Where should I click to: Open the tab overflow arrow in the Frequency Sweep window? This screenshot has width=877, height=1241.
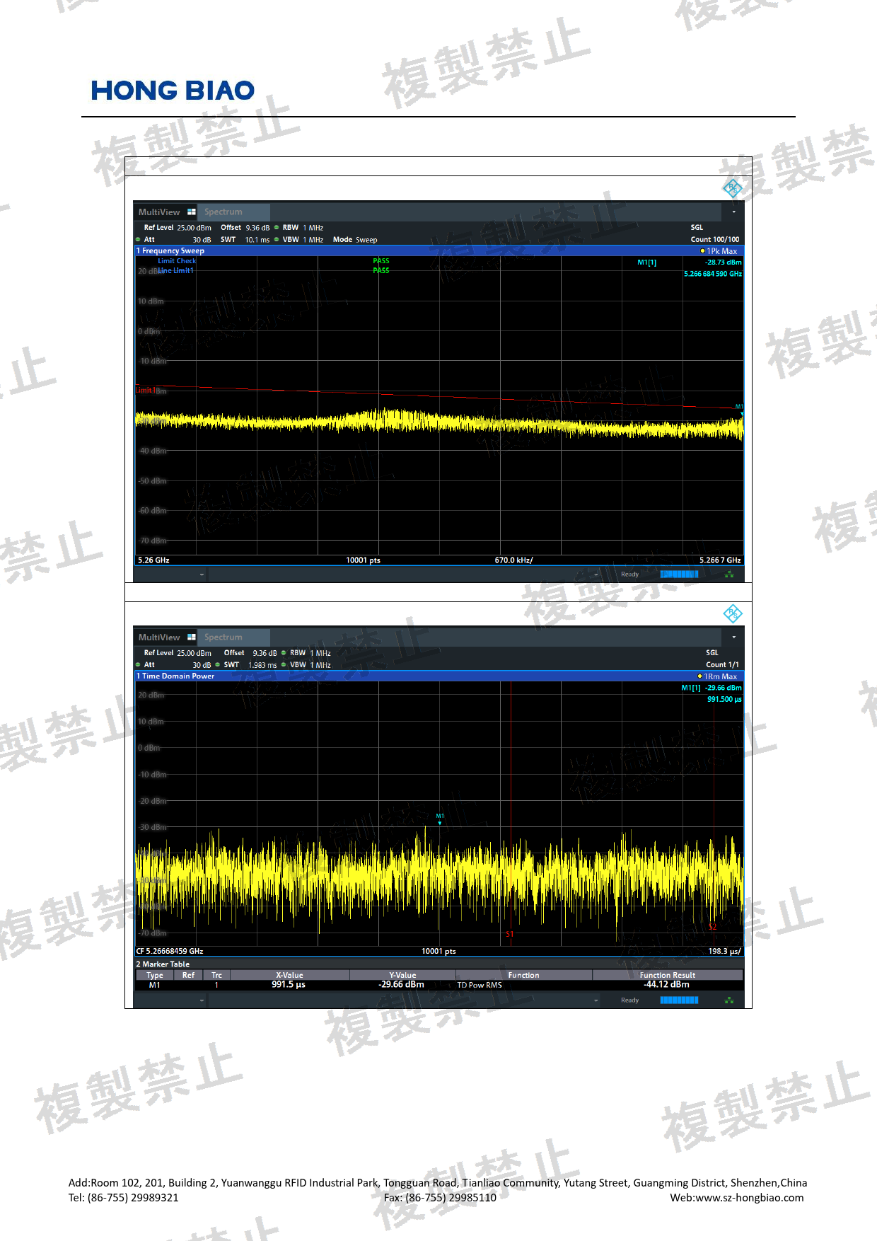pyautogui.click(x=733, y=212)
